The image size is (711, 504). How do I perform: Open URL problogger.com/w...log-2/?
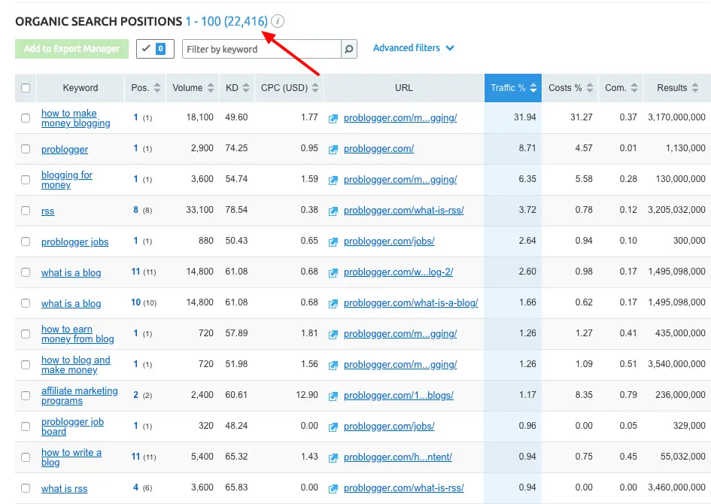point(398,272)
